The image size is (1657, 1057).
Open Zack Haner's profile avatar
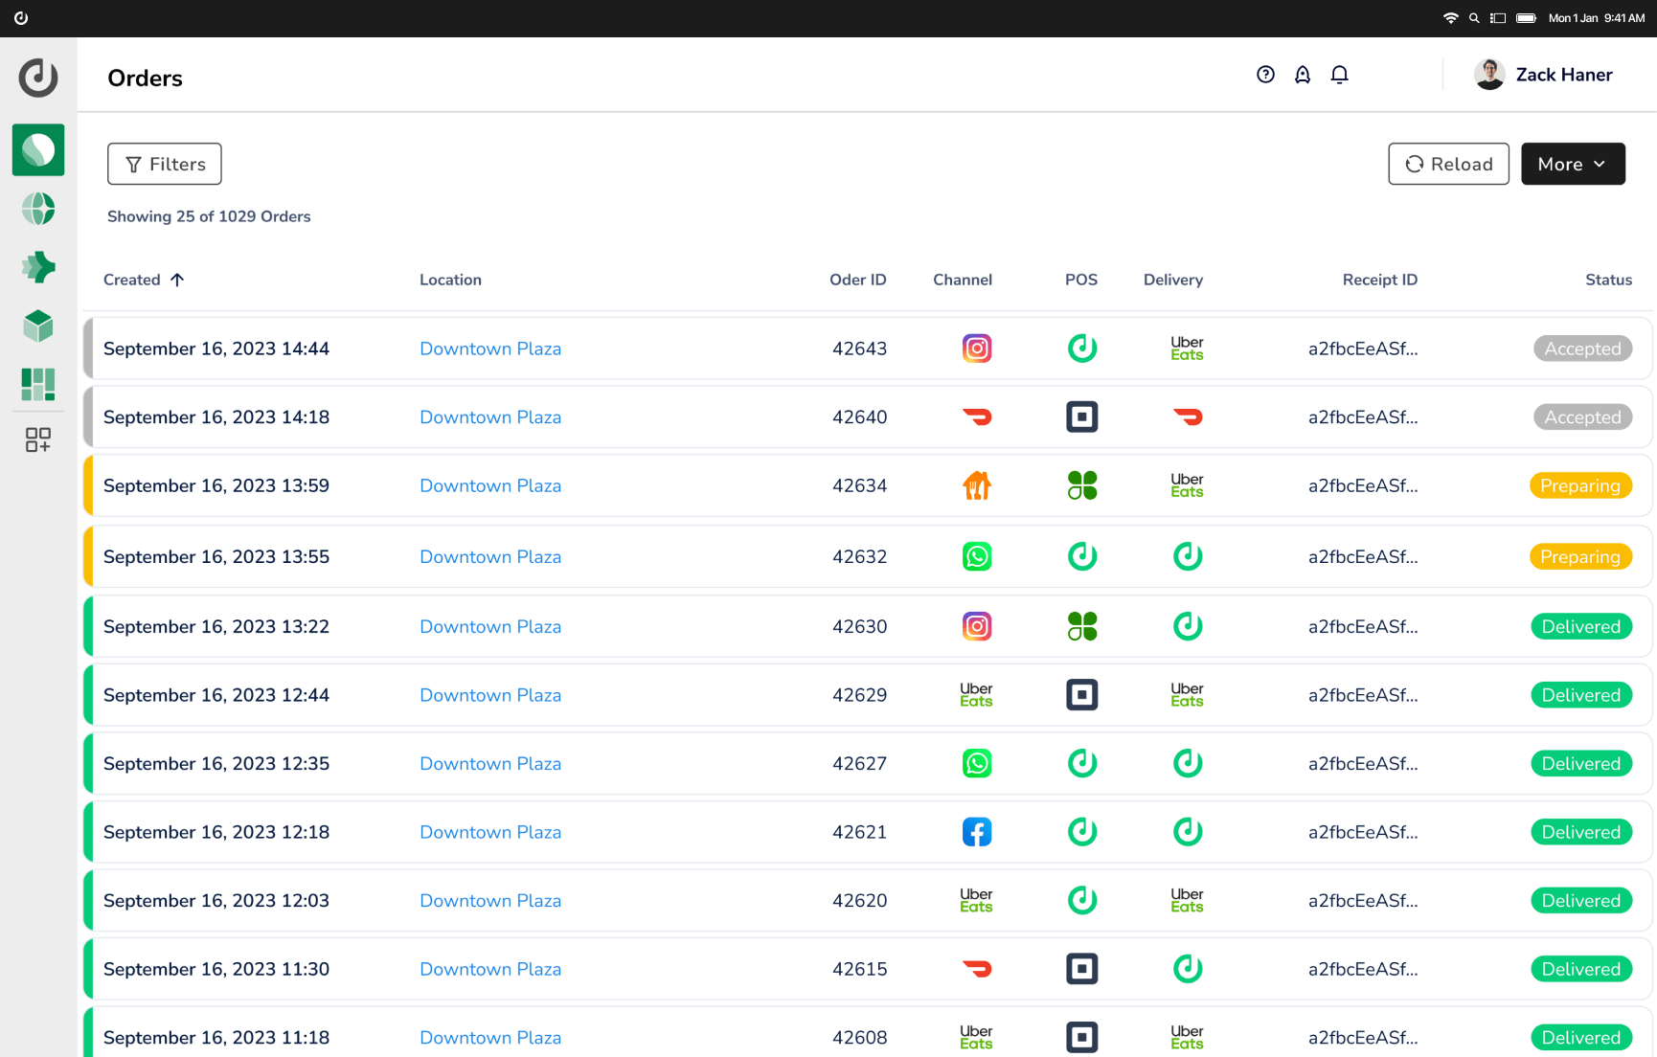1489,75
